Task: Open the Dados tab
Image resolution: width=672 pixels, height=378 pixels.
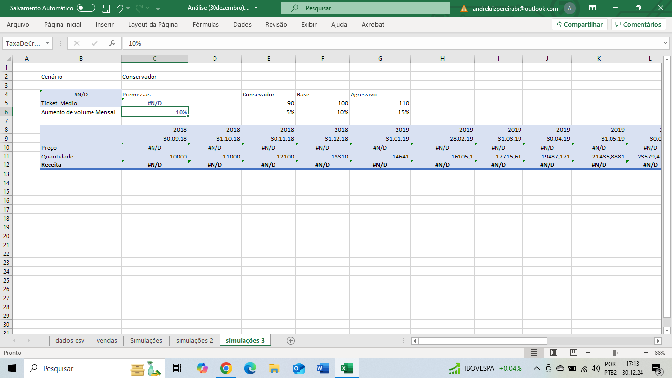Action: [242, 24]
